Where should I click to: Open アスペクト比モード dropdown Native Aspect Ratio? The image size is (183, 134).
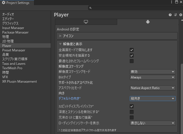153,88
